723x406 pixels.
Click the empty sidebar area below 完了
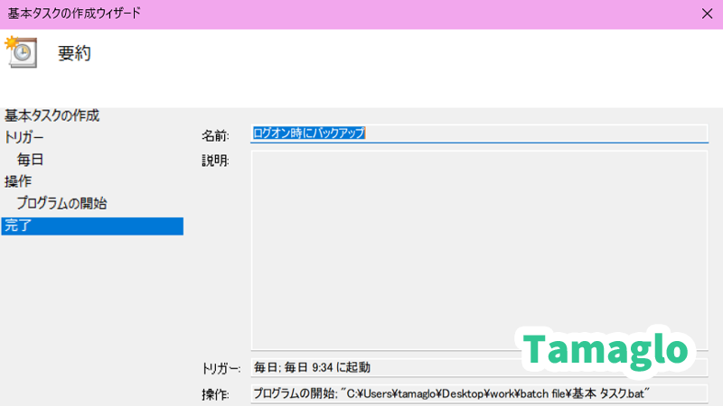[92, 316]
